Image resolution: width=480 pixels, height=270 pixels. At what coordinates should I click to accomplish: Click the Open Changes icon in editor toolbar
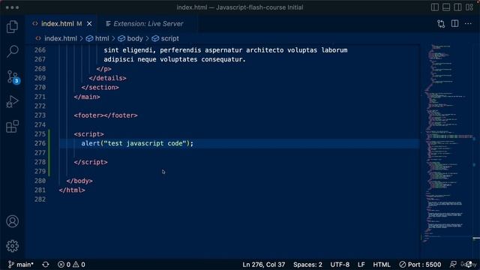coord(441,24)
